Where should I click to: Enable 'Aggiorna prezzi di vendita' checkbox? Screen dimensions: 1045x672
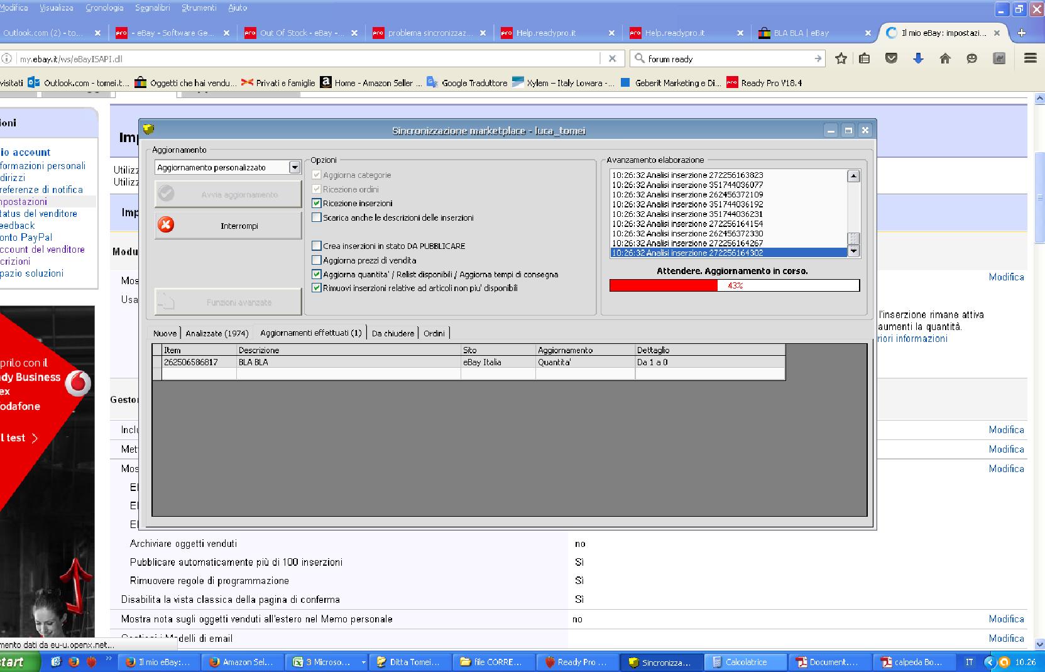317,260
